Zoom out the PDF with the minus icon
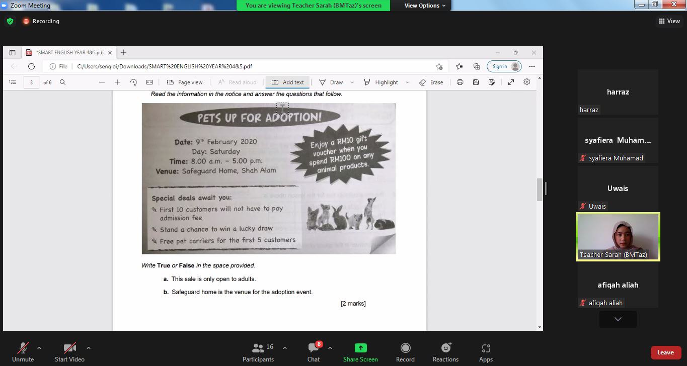The height and width of the screenshot is (366, 687). coord(102,82)
